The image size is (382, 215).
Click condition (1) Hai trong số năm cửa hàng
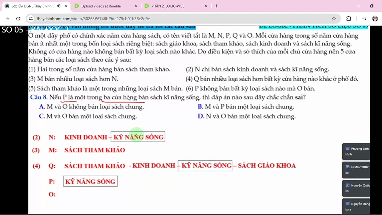tap(99, 70)
